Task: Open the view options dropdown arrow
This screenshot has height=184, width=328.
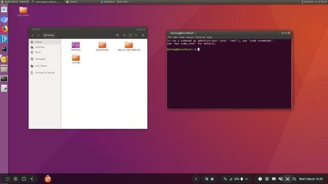Action: pyautogui.click(x=136, y=35)
